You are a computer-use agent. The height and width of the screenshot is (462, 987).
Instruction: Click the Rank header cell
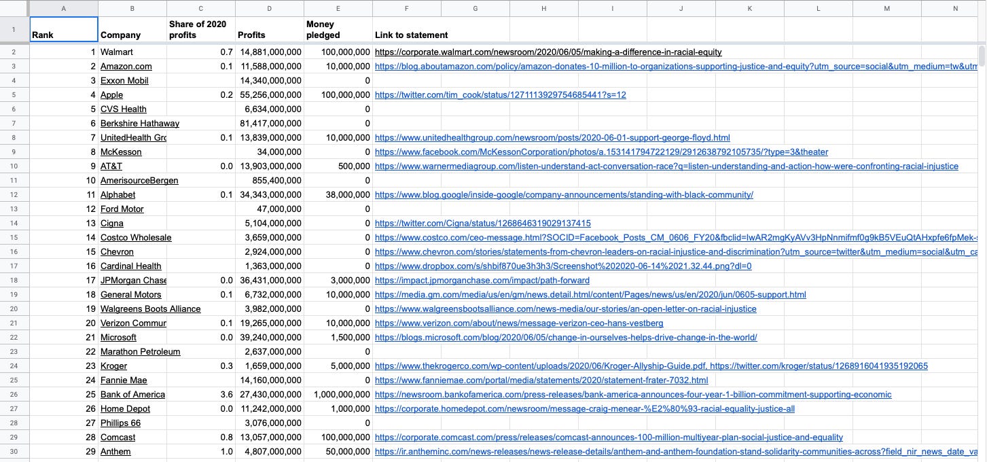pyautogui.click(x=64, y=29)
